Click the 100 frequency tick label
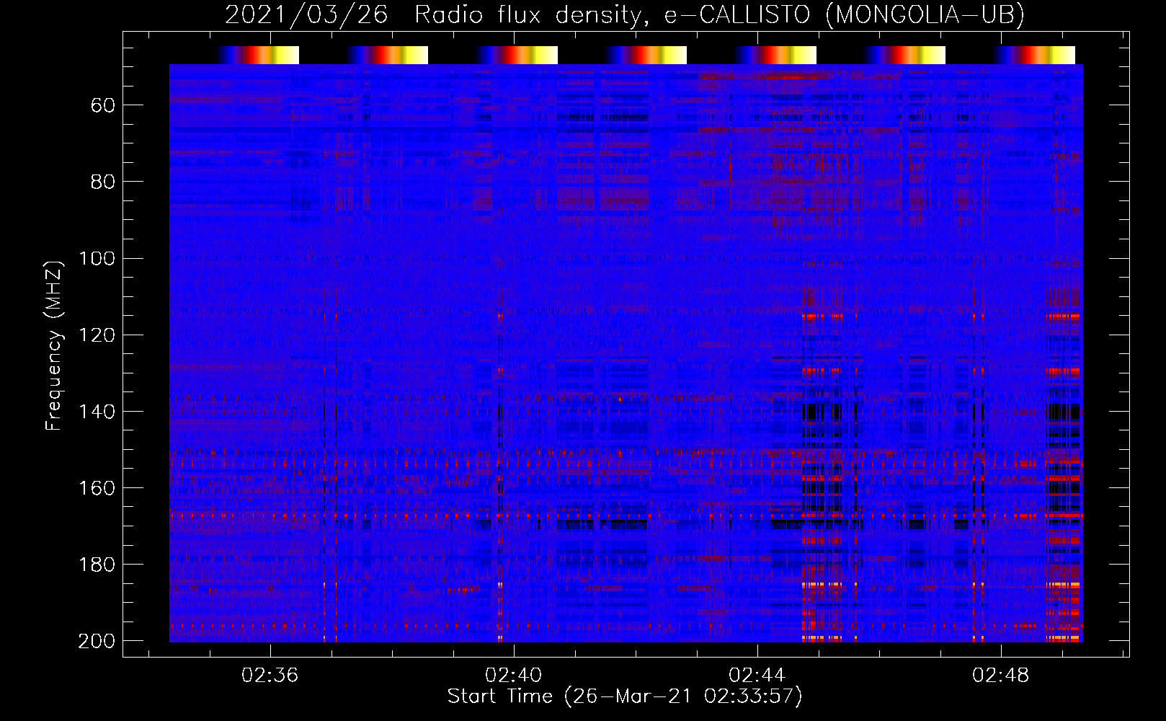1166x721 pixels. (97, 259)
